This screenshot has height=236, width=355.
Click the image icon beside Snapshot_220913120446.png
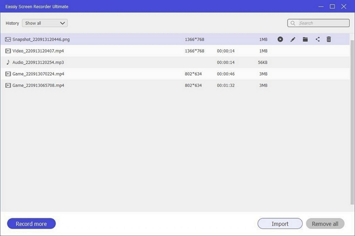[8, 39]
